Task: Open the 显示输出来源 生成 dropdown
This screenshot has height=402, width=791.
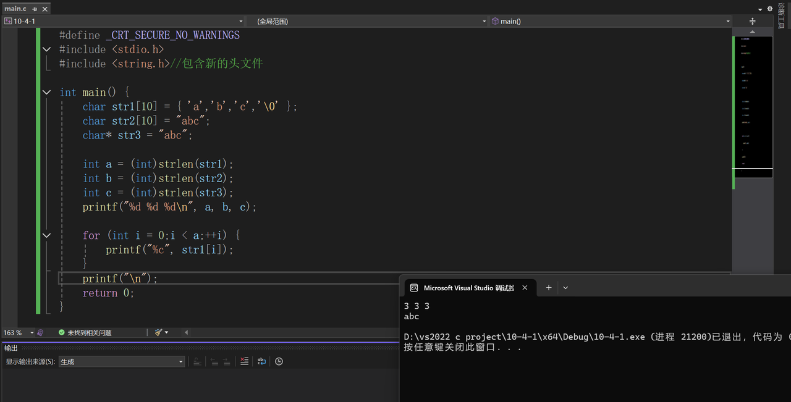Action: pyautogui.click(x=122, y=362)
